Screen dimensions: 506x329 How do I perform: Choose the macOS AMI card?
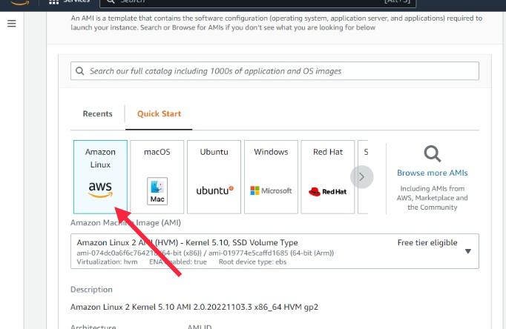[157, 177]
